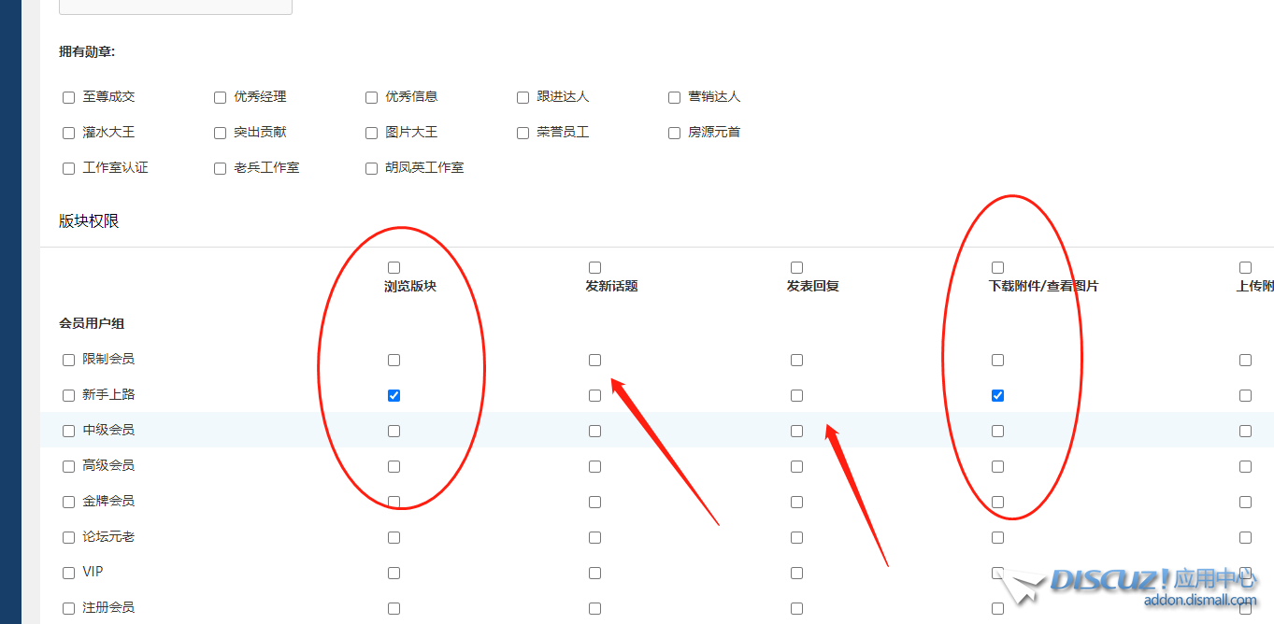Click the input field above 拥有勋章
This screenshot has height=624, width=1274.
pyautogui.click(x=176, y=6)
